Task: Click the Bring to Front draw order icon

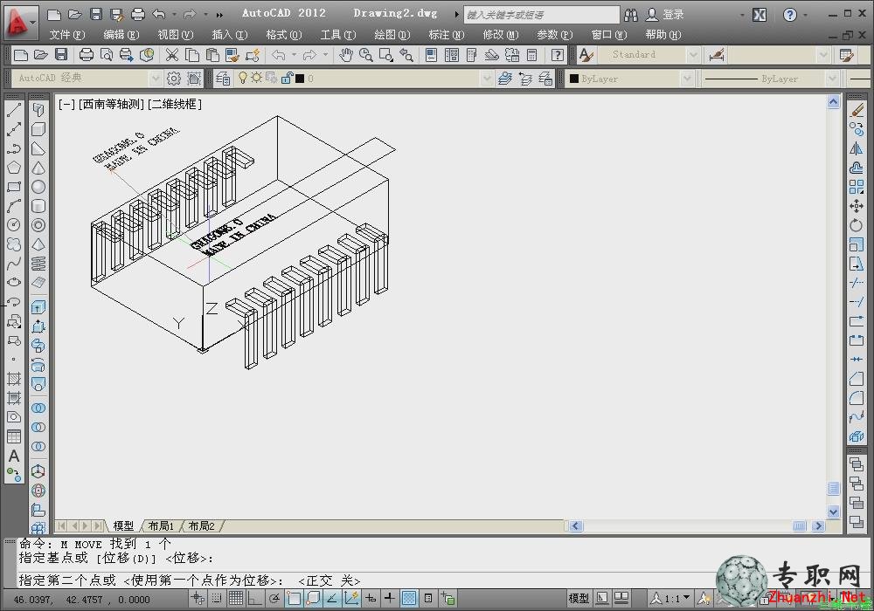Action: 857,463
